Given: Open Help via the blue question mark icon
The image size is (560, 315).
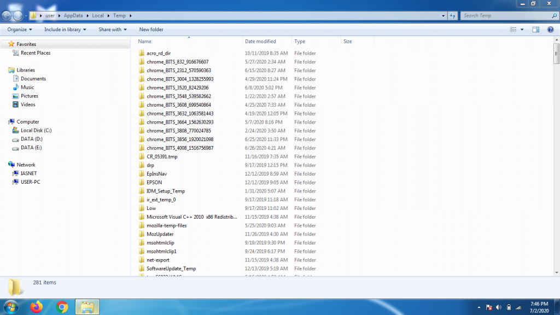Looking at the screenshot, I should 550,29.
